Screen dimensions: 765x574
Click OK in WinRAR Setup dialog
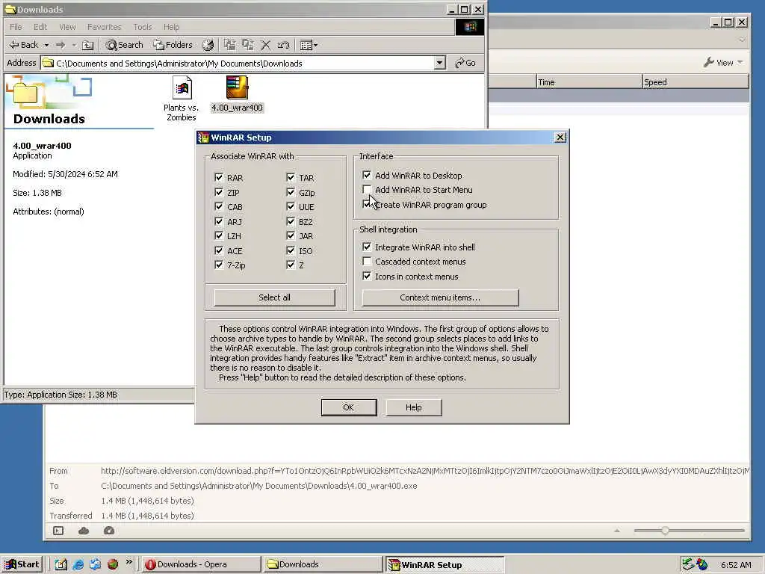[x=348, y=407]
